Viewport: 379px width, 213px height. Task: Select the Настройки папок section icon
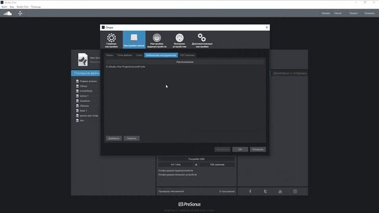[x=134, y=40]
